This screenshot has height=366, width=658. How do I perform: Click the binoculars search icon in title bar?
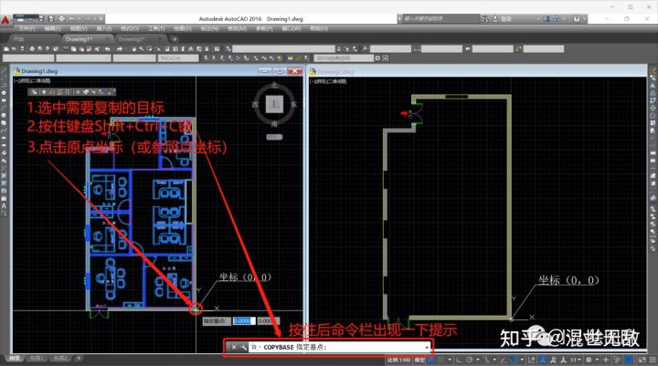(485, 18)
